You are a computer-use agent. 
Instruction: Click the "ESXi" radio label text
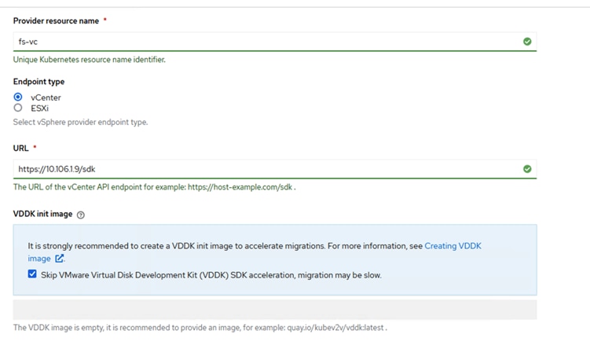(40, 108)
